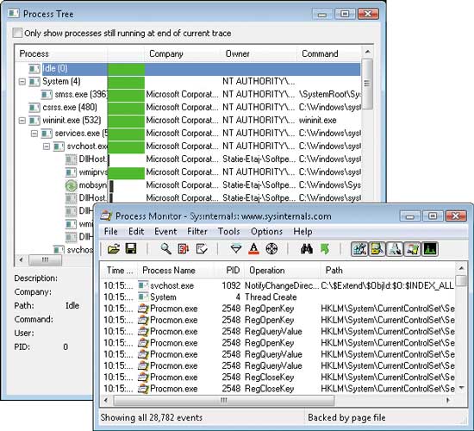Image resolution: width=474 pixels, height=431 pixels.
Task: Collapse the services.exe tree node
Action: [34, 134]
